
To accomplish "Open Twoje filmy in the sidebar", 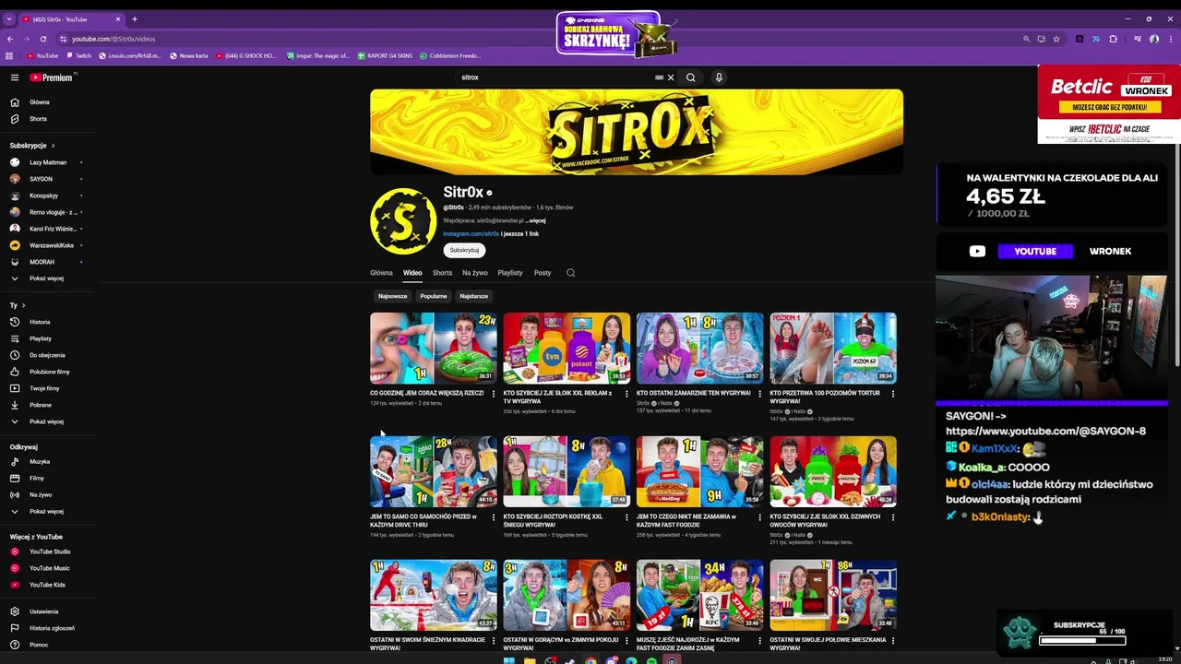I will click(x=45, y=388).
